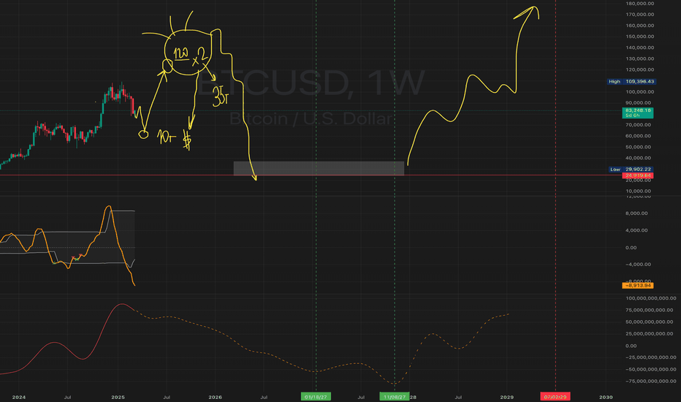Image resolution: width=681 pixels, height=402 pixels.
Task: Click the red 07/02/29 date marker
Action: point(555,397)
